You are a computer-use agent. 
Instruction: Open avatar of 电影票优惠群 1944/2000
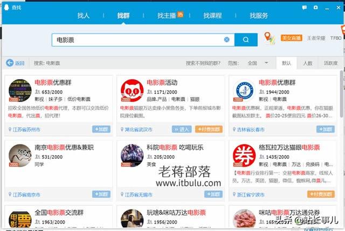(x=244, y=90)
